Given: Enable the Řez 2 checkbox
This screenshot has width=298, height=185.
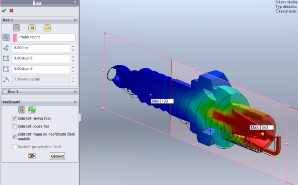Looking at the screenshot, I should (5, 92).
